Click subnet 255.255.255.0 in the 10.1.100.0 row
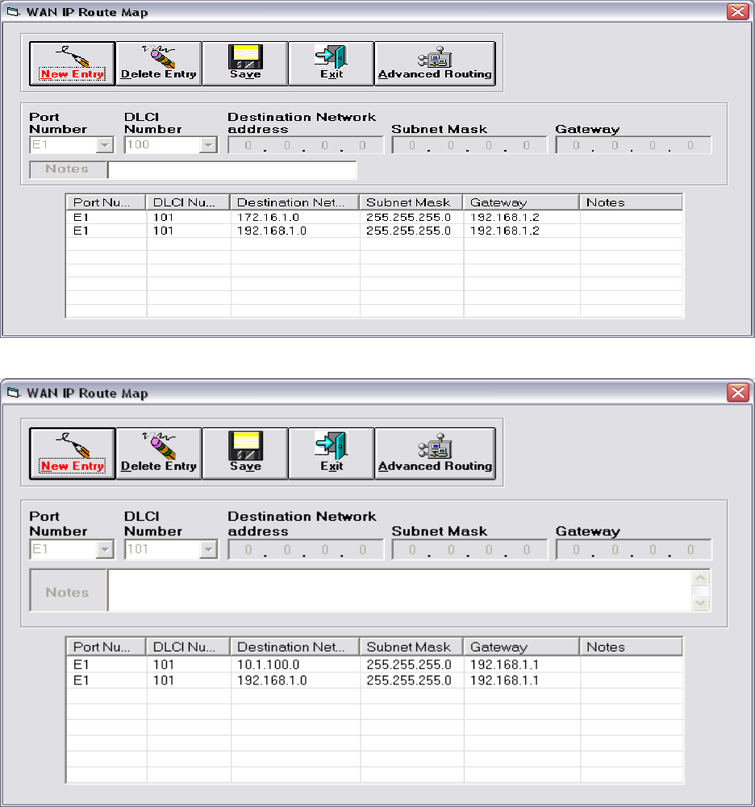The height and width of the screenshot is (807, 755). point(409,664)
